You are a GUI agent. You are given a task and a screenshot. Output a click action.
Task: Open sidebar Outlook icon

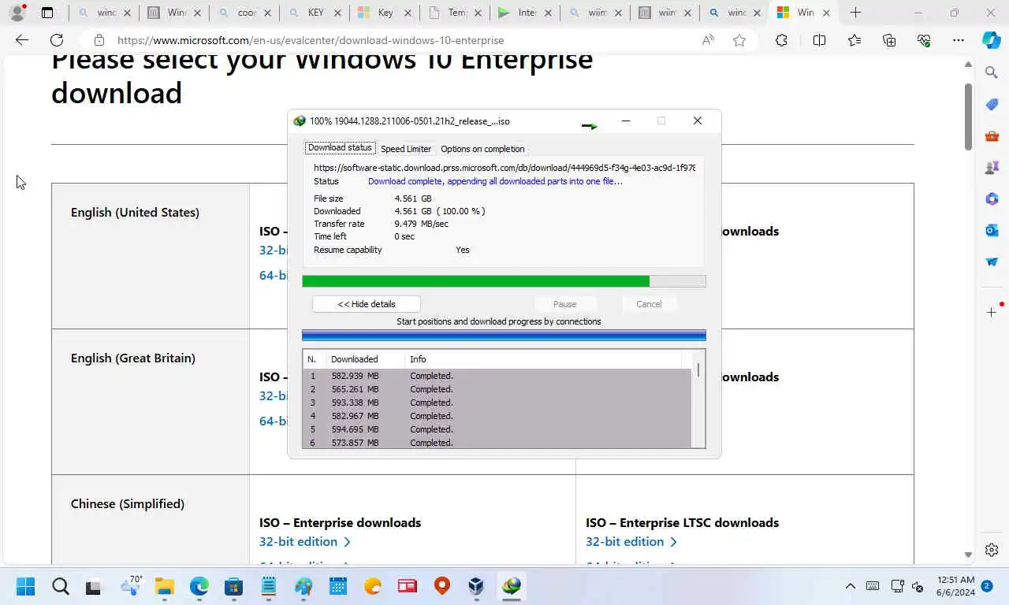(x=992, y=230)
